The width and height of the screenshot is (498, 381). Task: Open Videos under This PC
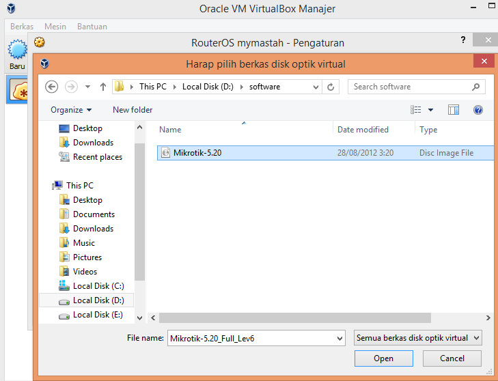(85, 272)
